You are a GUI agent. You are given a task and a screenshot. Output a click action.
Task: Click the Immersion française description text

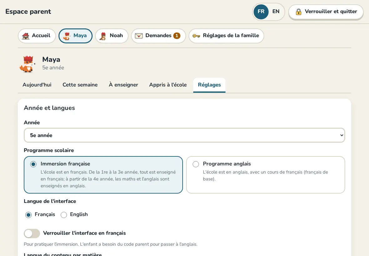pos(108,179)
